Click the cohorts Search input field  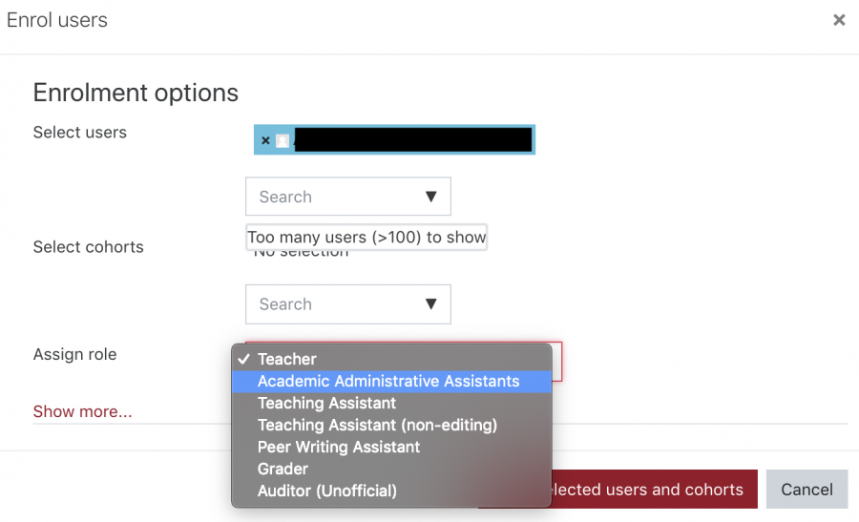click(347, 304)
